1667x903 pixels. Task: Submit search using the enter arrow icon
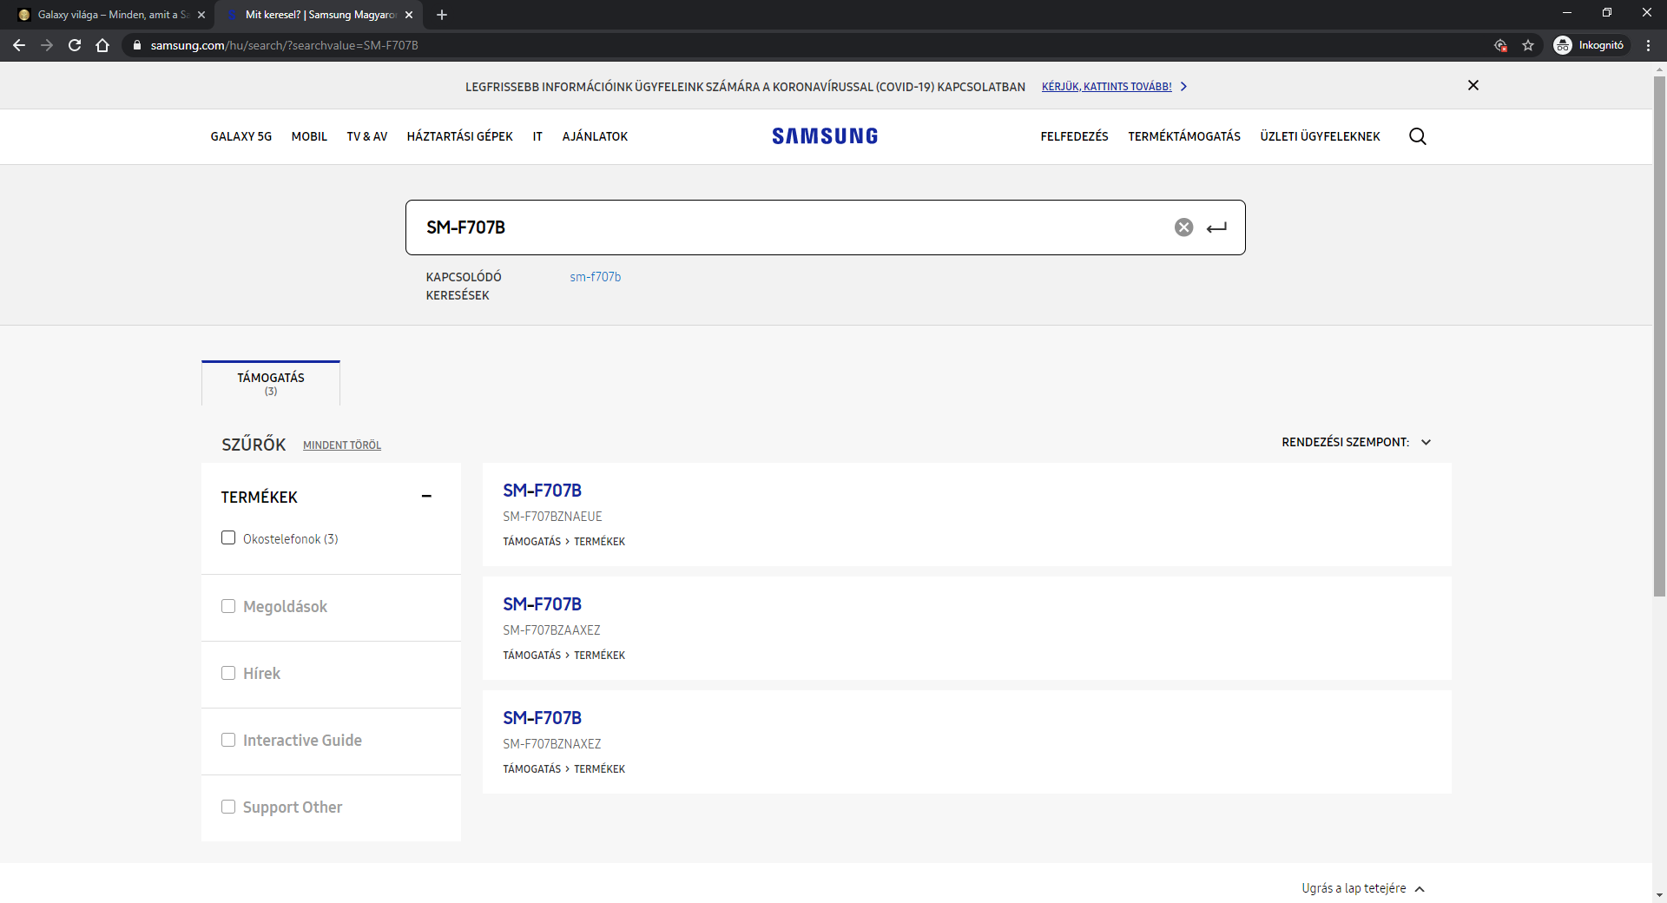1216,227
